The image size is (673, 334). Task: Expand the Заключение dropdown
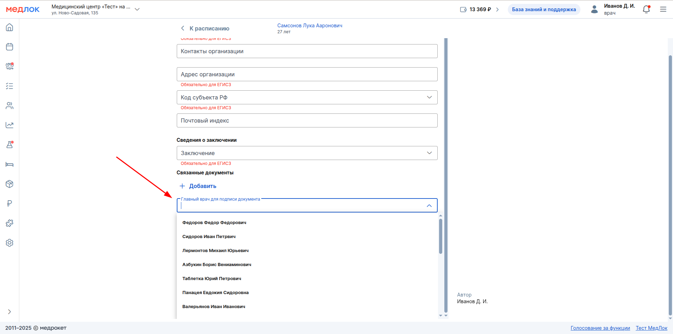[x=429, y=153]
